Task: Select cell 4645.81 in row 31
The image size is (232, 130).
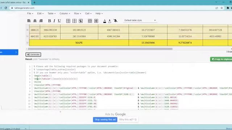Action: pos(35,36)
